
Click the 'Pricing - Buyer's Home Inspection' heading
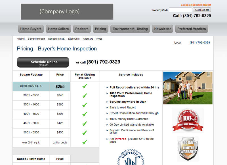pyautogui.click(x=57, y=49)
